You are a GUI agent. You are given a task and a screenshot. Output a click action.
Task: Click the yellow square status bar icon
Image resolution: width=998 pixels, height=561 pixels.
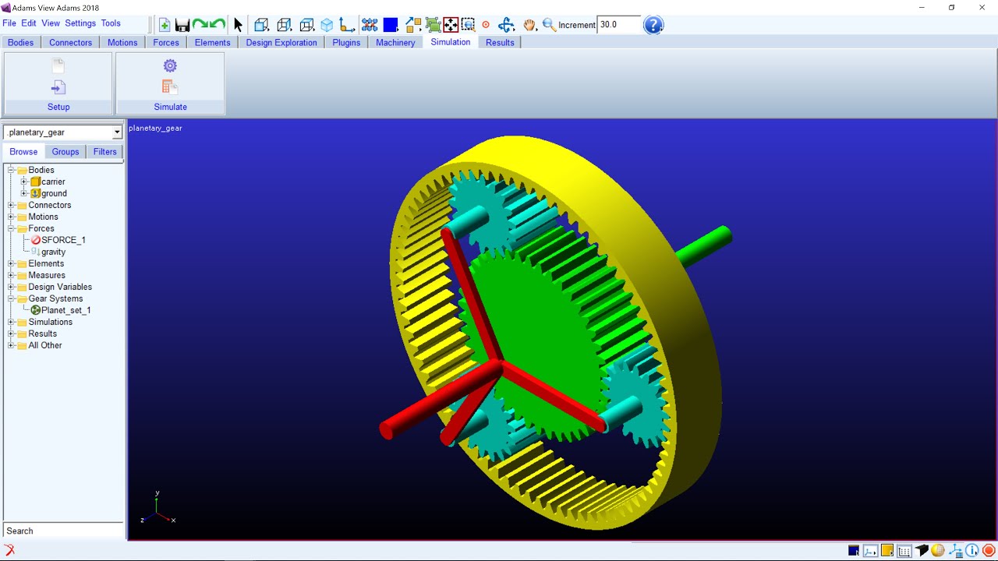point(887,551)
